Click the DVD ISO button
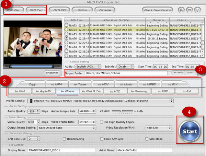Viewport: 206px width, 156px height. 59,10
